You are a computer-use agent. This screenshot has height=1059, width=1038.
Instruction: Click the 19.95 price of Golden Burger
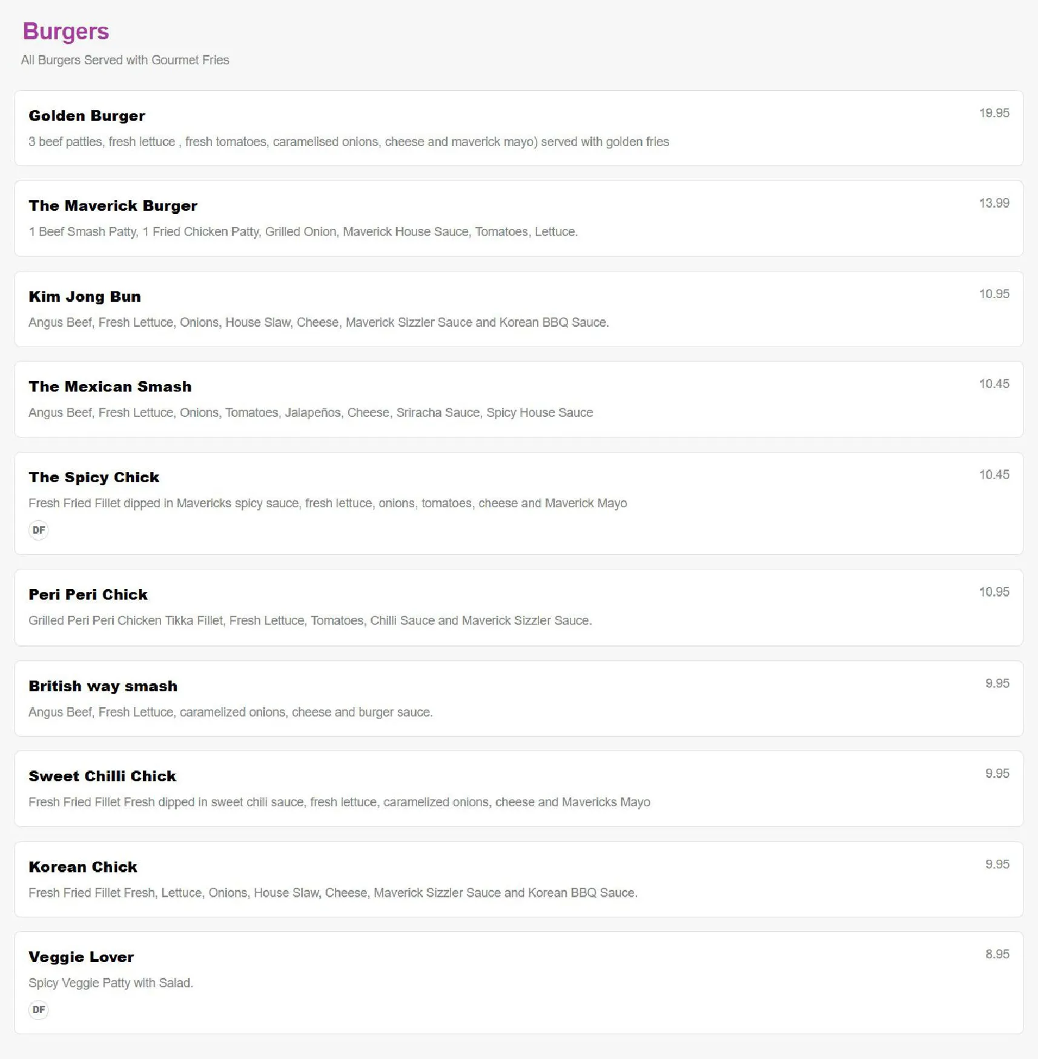click(x=994, y=113)
